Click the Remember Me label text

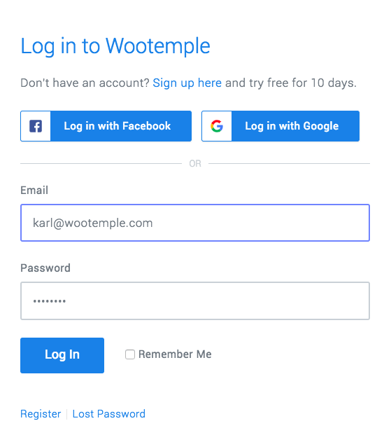(175, 354)
